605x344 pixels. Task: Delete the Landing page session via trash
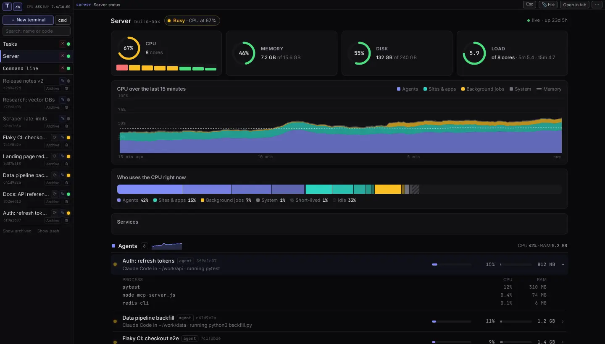pyautogui.click(x=66, y=164)
